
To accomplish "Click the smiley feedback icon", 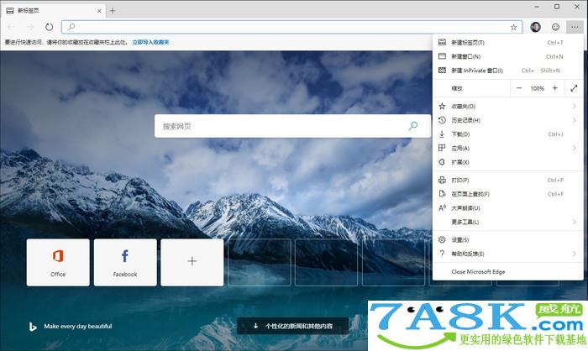I will pos(555,27).
